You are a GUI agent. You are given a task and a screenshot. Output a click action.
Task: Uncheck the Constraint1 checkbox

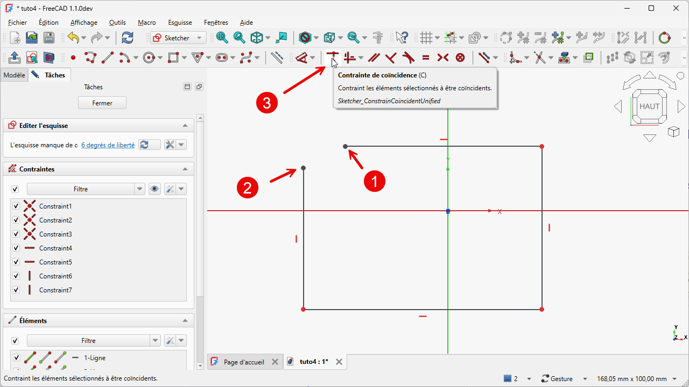click(x=16, y=206)
